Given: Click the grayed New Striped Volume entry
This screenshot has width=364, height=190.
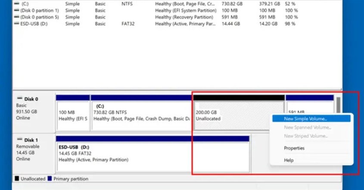Looking at the screenshot, I should (x=305, y=136).
